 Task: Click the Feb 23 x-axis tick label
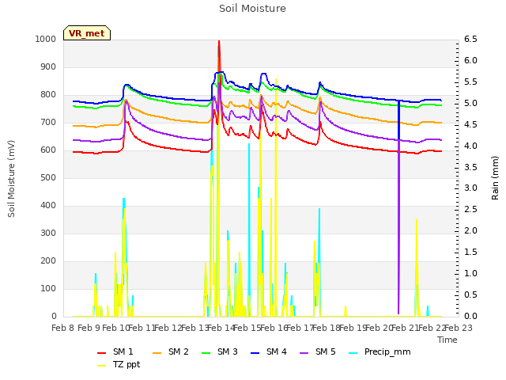pyautogui.click(x=459, y=329)
